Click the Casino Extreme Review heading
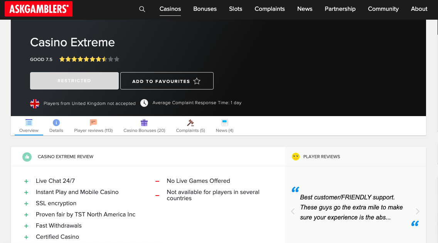Image resolution: width=438 pixels, height=243 pixels. click(66, 157)
